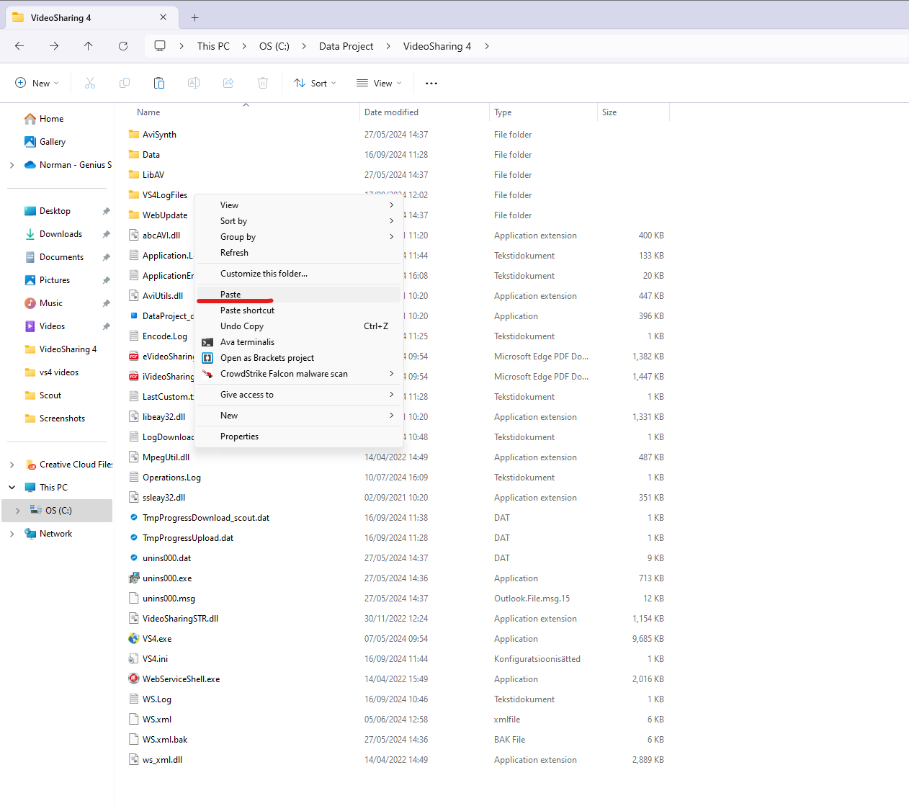This screenshot has height=806, width=909.
Task: Click the PC monitor icon in the address bar
Action: pos(160,46)
